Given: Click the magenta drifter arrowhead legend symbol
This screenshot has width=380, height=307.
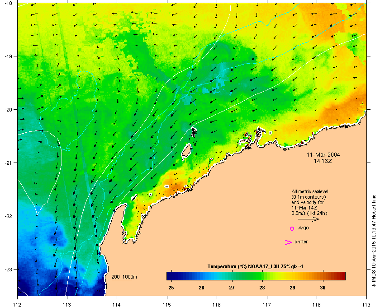Looking at the screenshot, I should pos(289,242).
